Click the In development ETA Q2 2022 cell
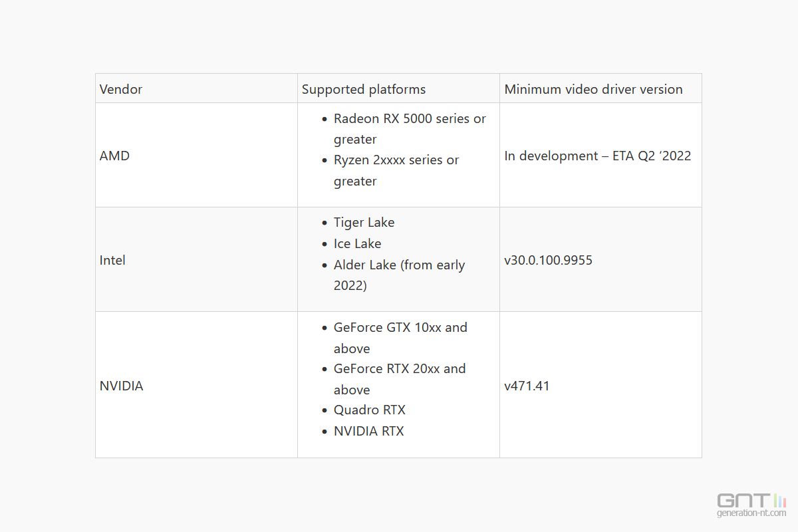 pyautogui.click(x=598, y=156)
